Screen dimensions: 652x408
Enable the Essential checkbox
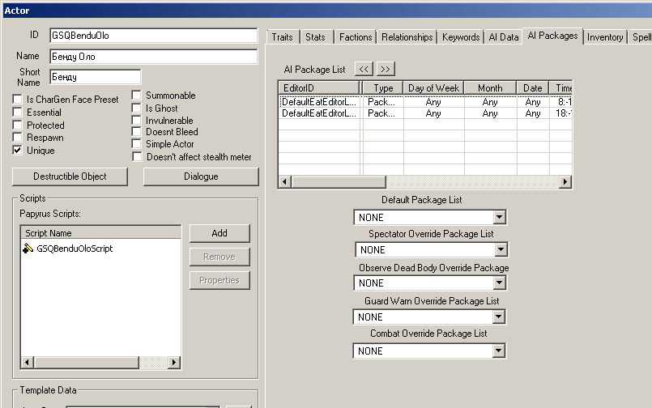18,113
